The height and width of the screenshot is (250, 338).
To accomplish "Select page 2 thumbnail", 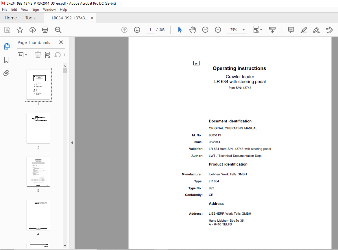I will click(x=38, y=128).
